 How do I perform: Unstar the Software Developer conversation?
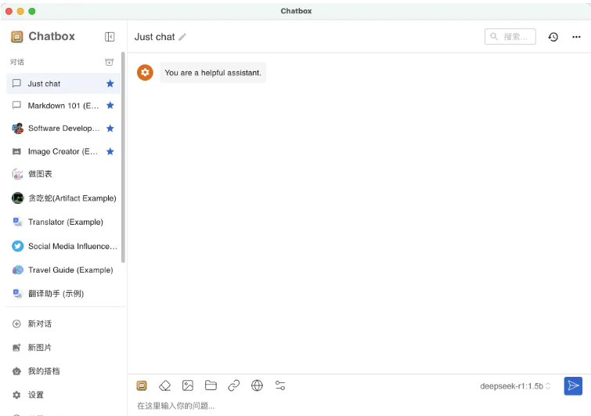point(110,128)
